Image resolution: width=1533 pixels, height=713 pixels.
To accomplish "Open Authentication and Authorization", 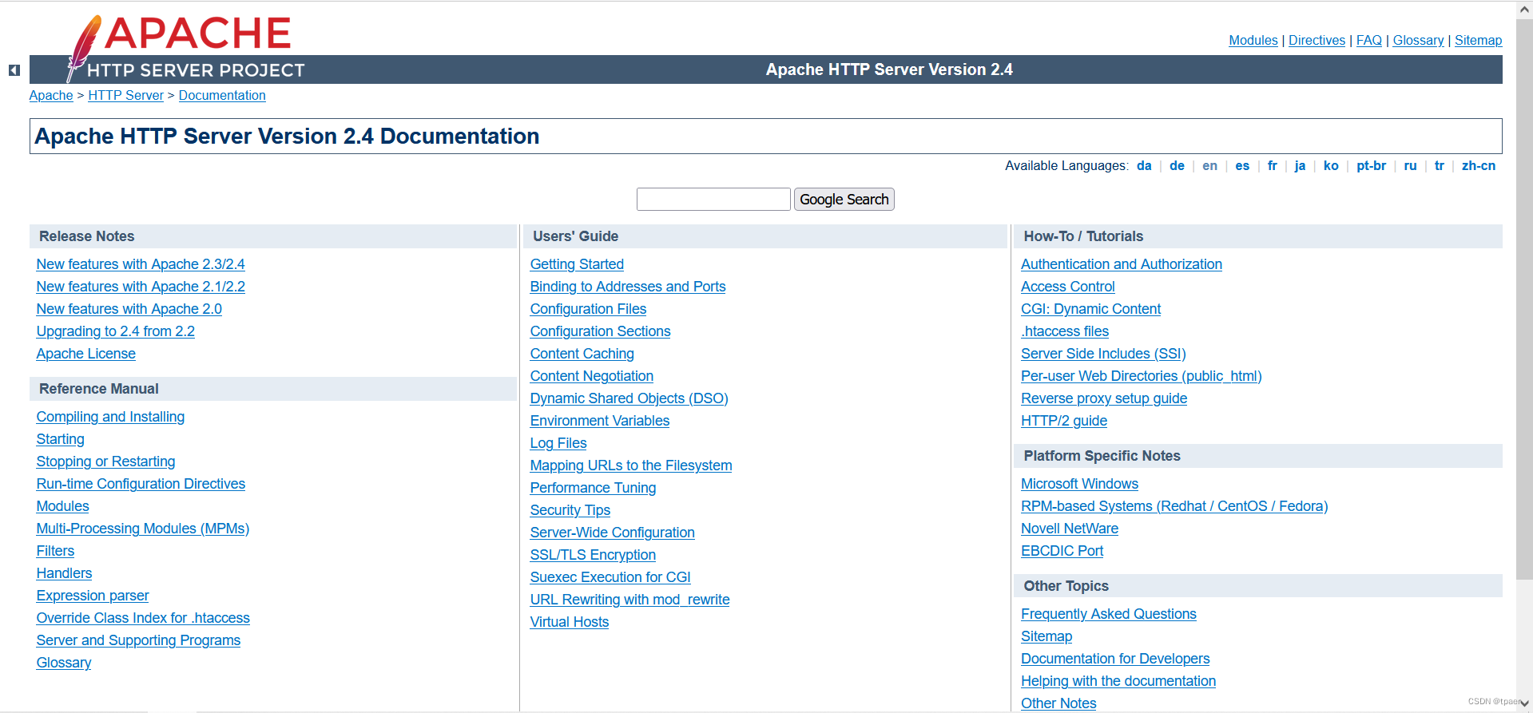I will pyautogui.click(x=1122, y=264).
